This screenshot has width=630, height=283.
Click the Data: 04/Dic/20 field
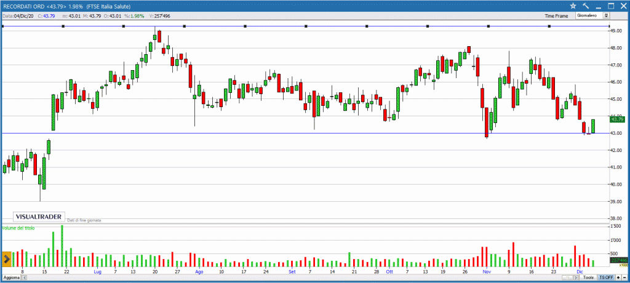coord(18,15)
